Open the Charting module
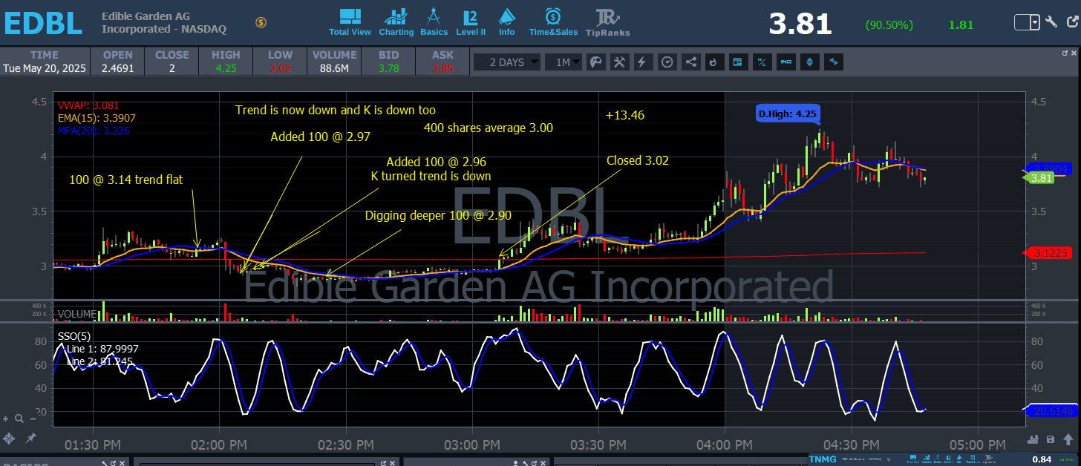This screenshot has height=466, width=1081. point(396,22)
